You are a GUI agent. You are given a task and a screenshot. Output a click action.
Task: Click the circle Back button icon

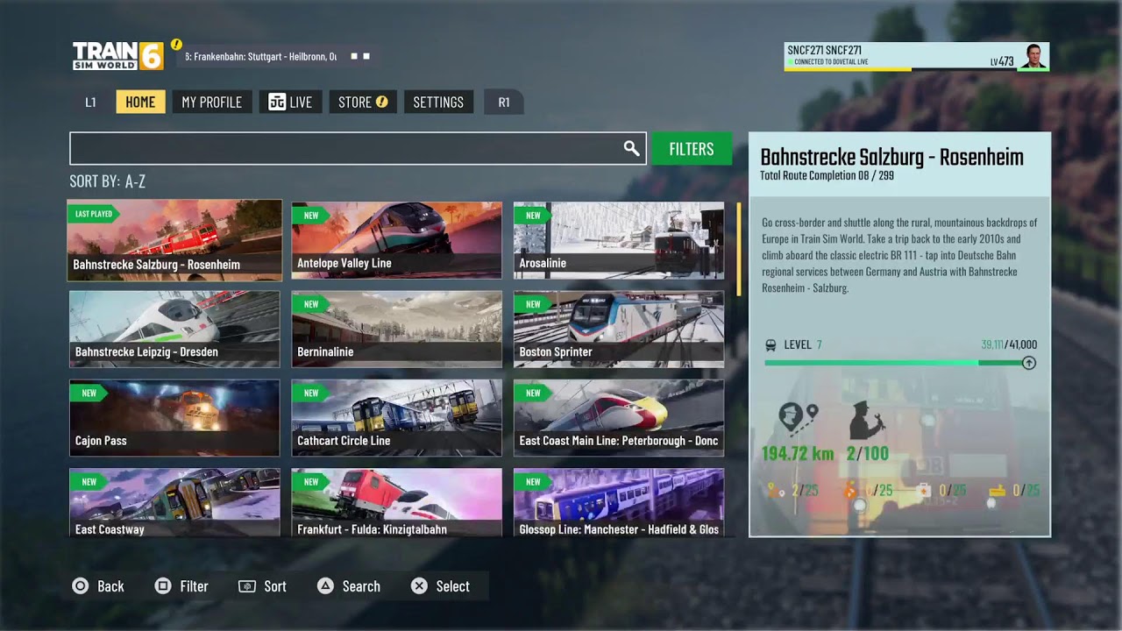coord(81,586)
